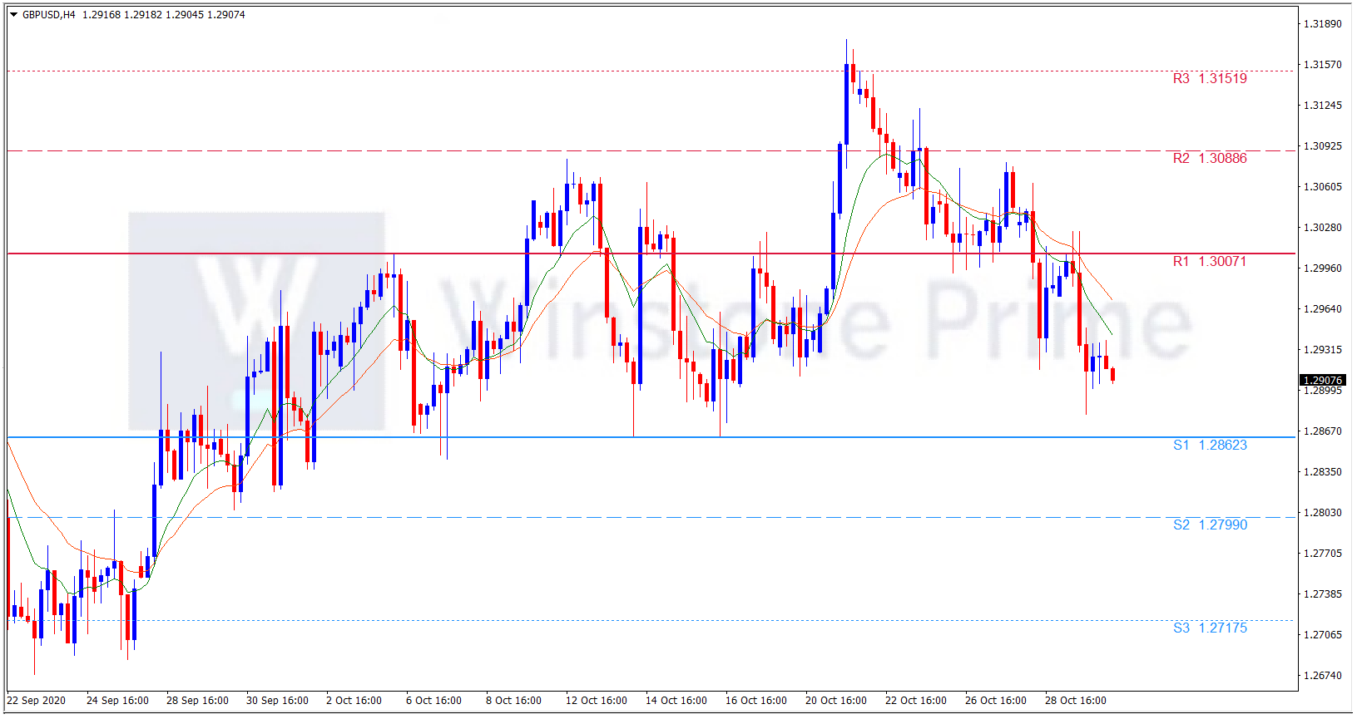The height and width of the screenshot is (719, 1357).
Task: Click the 22 Sep 2020 date label
Action: click(x=37, y=701)
